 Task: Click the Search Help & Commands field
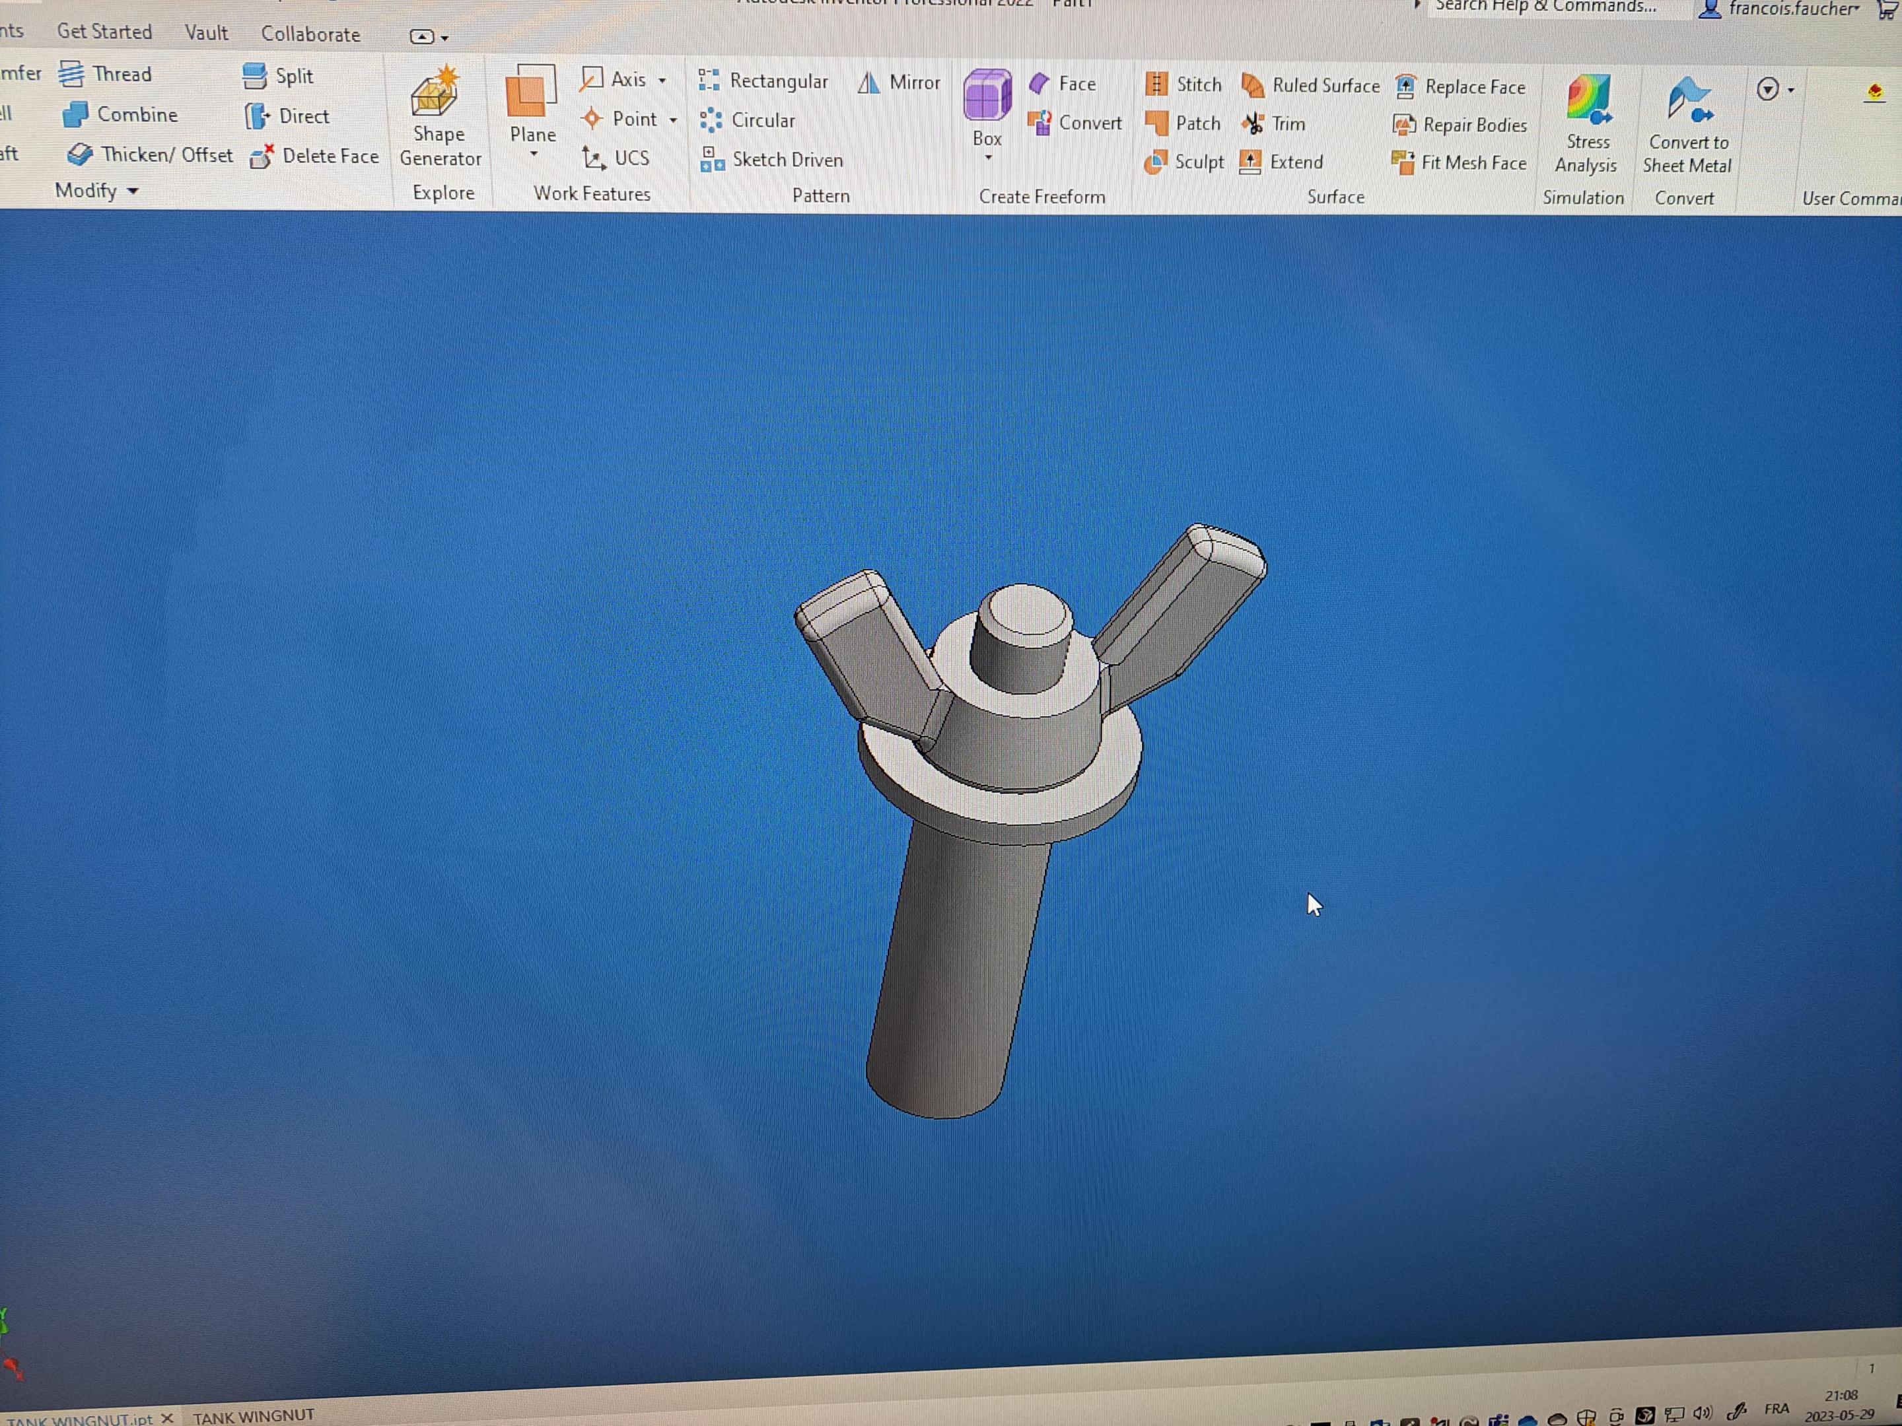(x=1545, y=7)
